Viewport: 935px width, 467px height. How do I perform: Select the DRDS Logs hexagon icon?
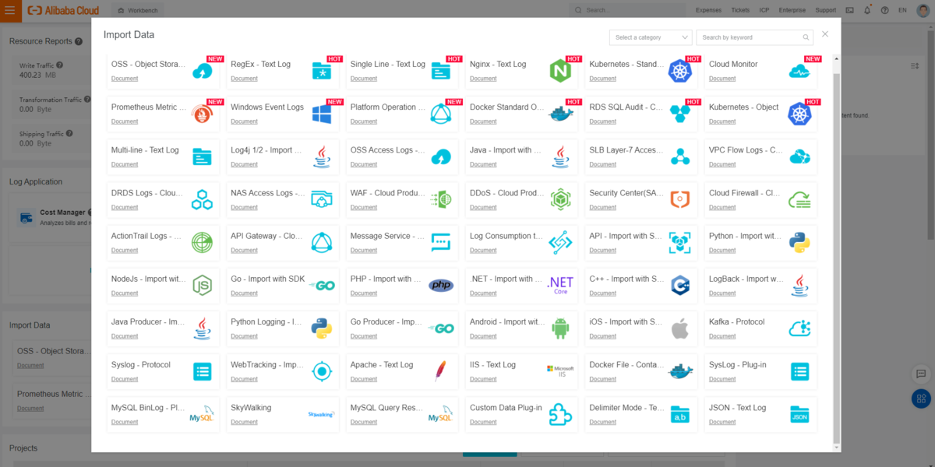pos(202,199)
